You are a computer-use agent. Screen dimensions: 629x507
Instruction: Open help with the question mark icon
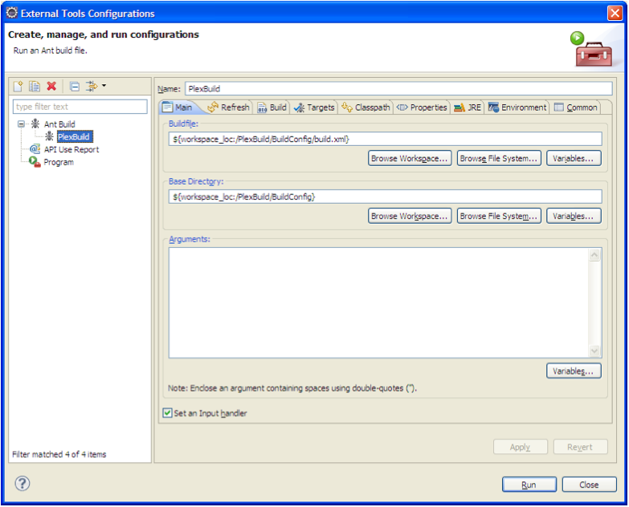click(x=22, y=484)
